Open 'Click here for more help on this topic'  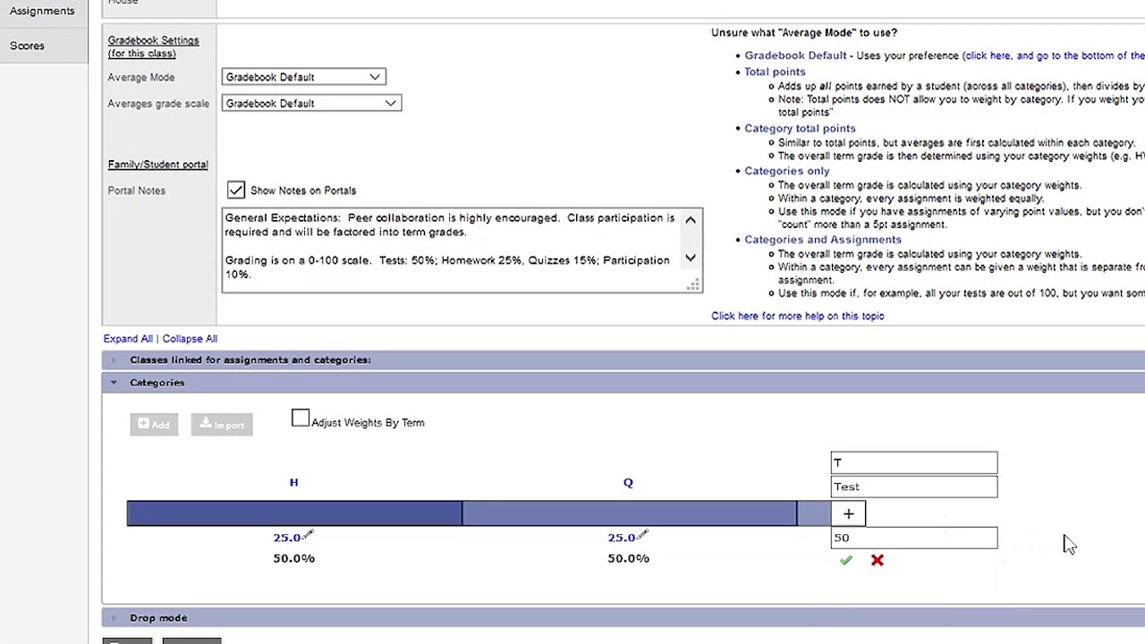tap(798, 316)
